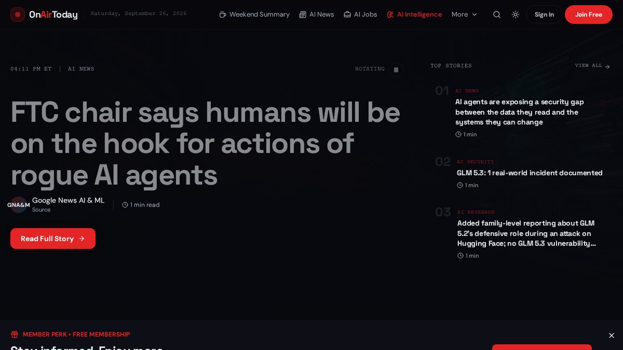This screenshot has height=350, width=623.
Task: Pause the rotating headline carousel
Action: pyautogui.click(x=396, y=69)
